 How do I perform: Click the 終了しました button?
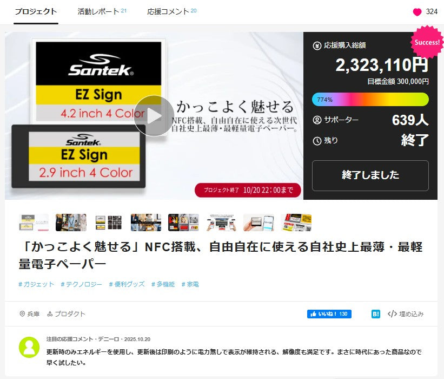pyautogui.click(x=370, y=175)
